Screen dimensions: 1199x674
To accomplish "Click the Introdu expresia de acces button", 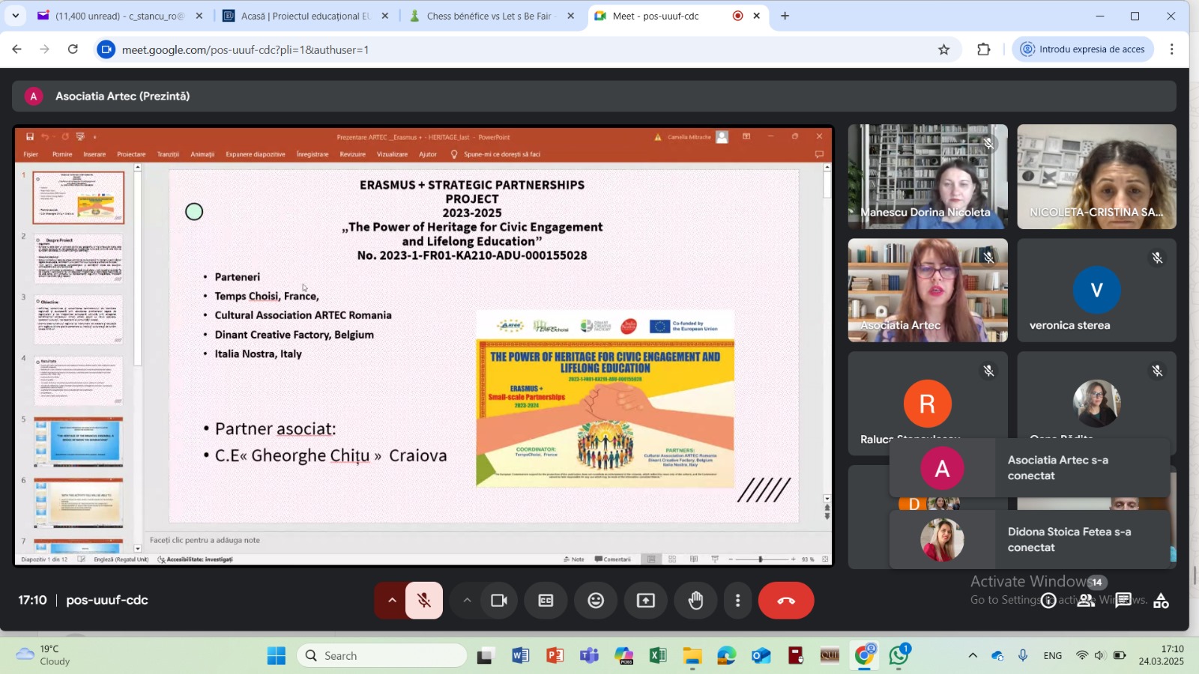I will coord(1083,49).
